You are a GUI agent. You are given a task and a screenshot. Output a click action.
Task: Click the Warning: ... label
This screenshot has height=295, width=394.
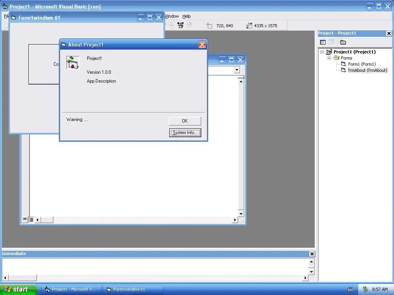point(77,119)
